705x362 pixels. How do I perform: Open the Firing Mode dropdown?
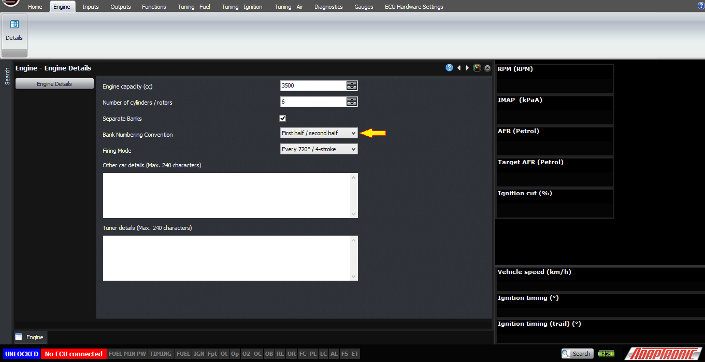click(x=319, y=149)
